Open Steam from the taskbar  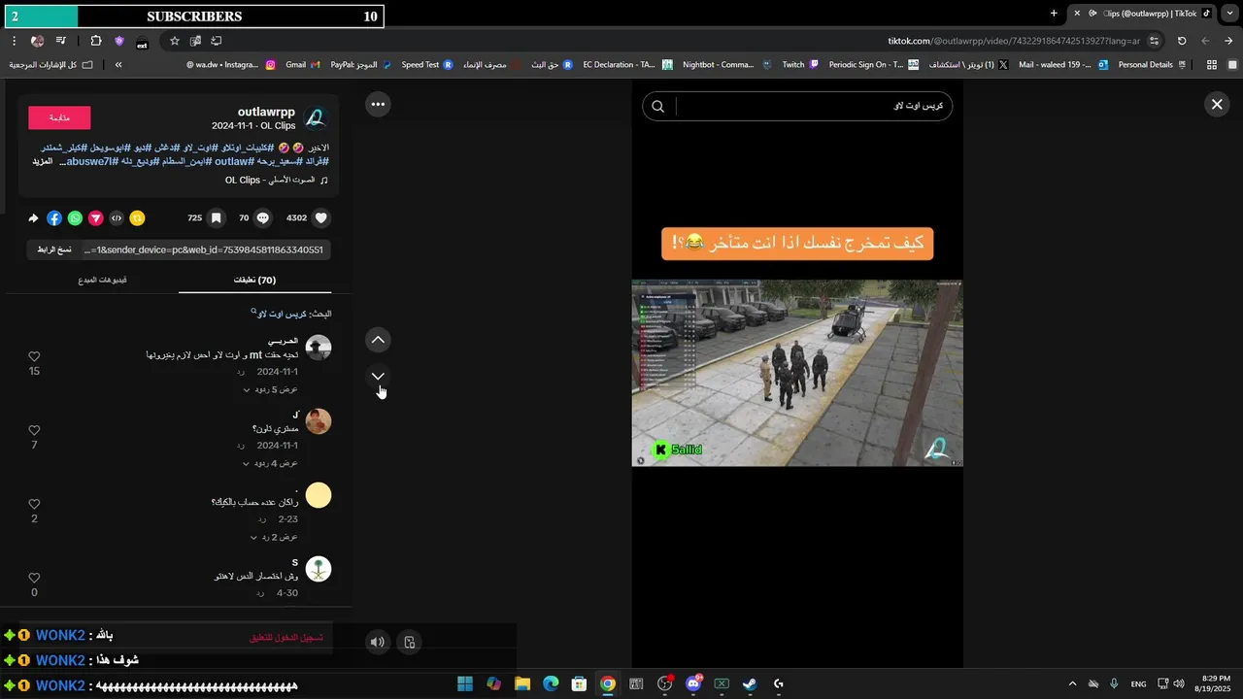[750, 683]
